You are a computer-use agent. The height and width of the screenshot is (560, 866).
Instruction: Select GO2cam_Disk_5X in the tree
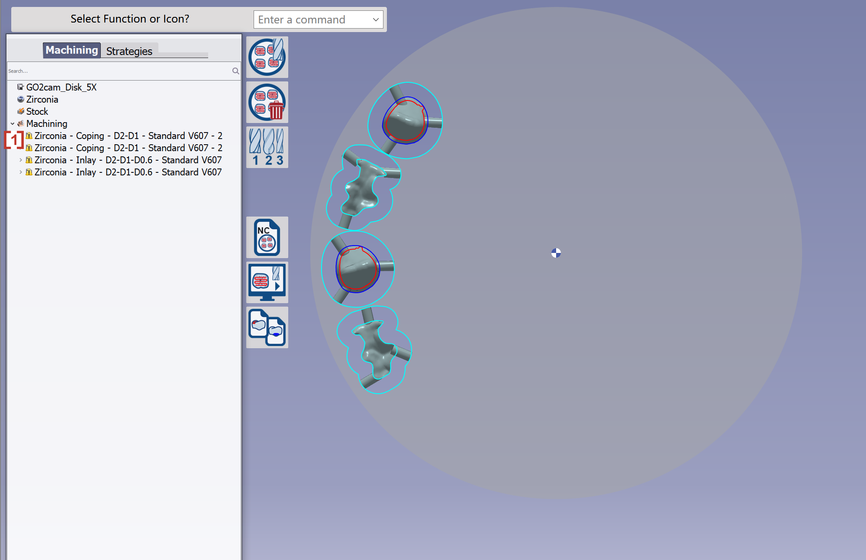(x=61, y=87)
